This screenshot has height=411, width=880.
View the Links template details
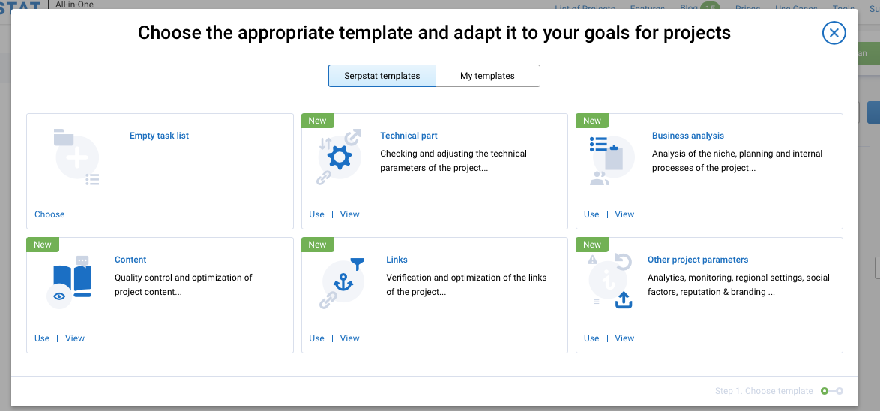[350, 338]
